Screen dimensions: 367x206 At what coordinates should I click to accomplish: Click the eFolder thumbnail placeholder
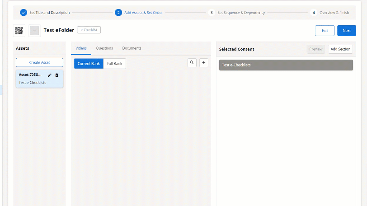(x=34, y=30)
